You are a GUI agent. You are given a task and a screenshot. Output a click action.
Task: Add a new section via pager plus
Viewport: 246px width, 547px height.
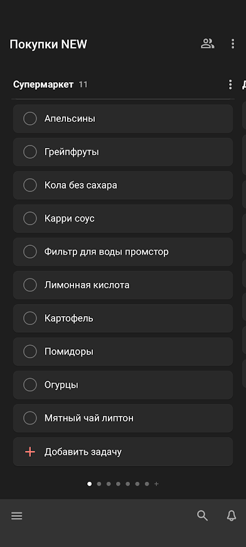(156, 484)
